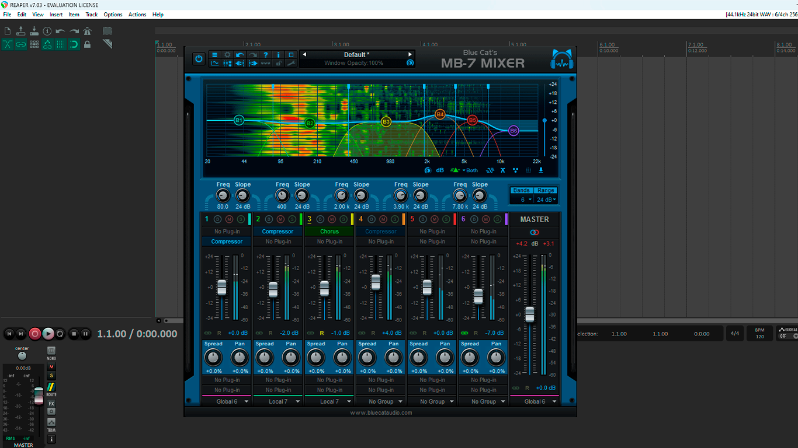Click band 3 Chorus plug-in slot
This screenshot has width=798, height=448.
tap(329, 232)
